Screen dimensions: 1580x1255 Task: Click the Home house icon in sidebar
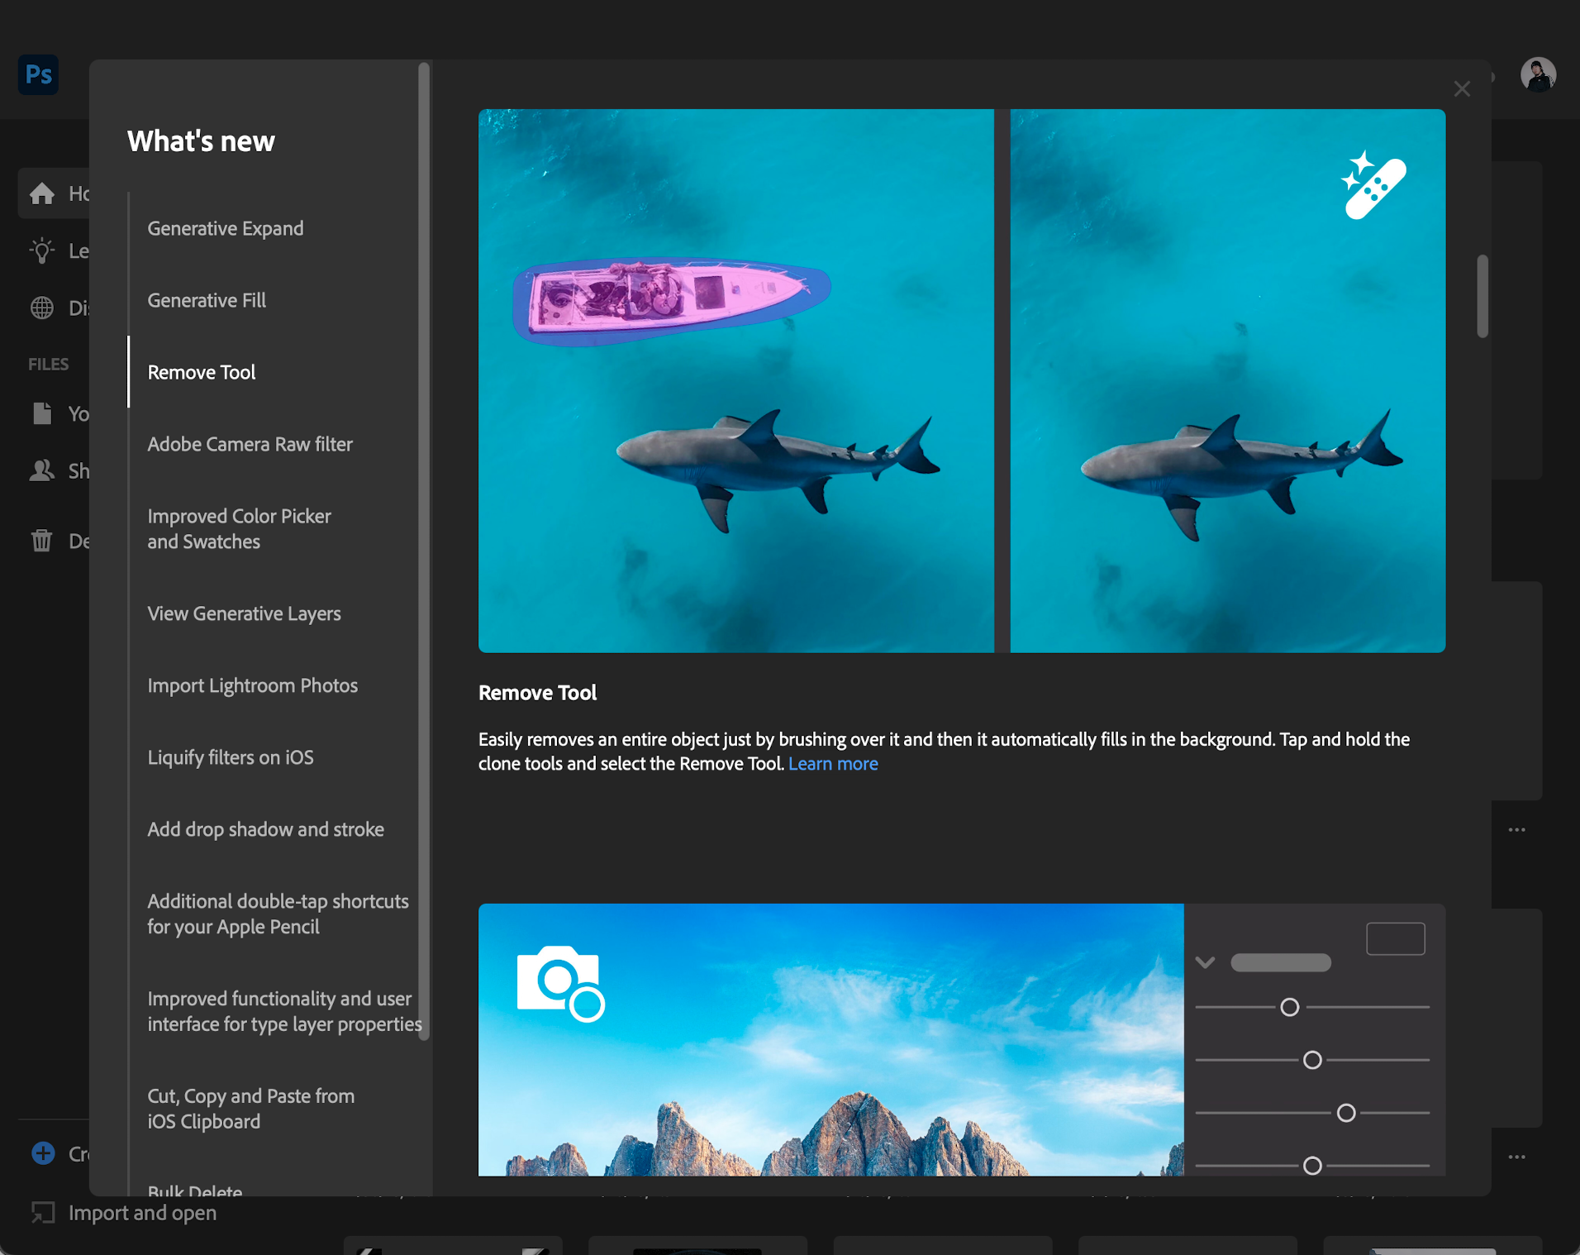tap(42, 193)
